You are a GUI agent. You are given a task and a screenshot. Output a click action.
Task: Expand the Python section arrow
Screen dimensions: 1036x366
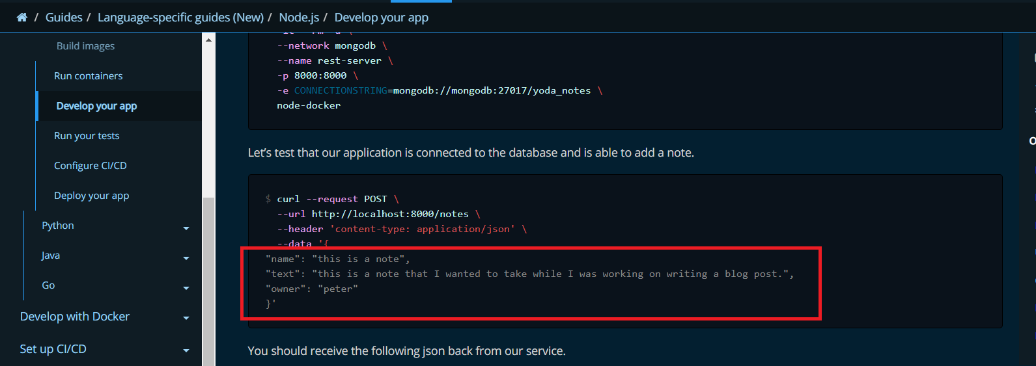pos(186,228)
